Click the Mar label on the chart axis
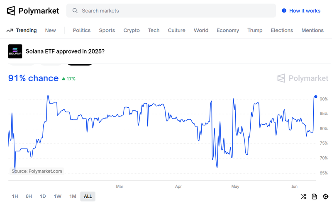 tap(120, 187)
